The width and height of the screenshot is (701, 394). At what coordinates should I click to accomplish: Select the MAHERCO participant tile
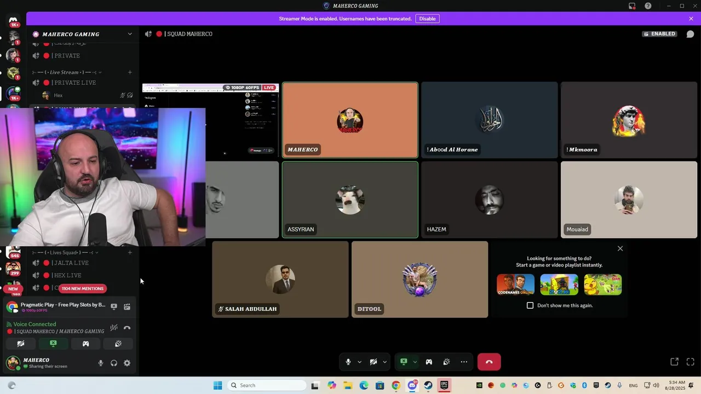coord(350,120)
